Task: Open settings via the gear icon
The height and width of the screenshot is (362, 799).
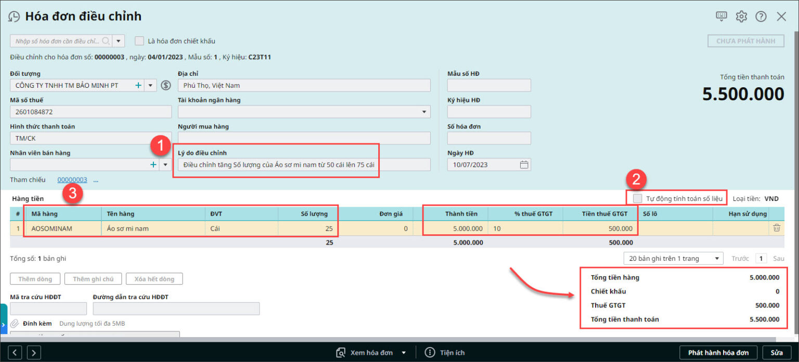Action: pos(741,17)
